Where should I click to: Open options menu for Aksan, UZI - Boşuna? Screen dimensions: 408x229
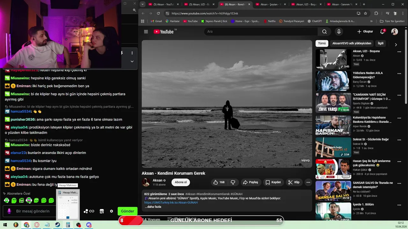pos(399,52)
